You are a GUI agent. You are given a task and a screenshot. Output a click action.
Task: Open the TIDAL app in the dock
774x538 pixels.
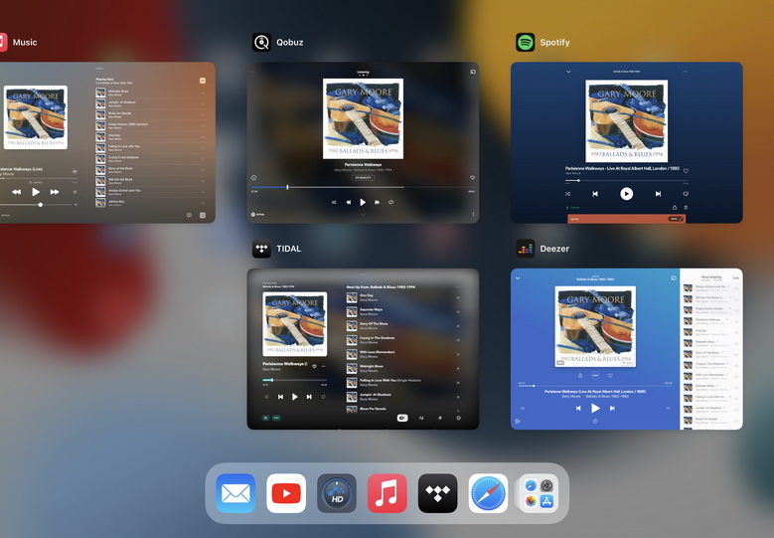(438, 493)
